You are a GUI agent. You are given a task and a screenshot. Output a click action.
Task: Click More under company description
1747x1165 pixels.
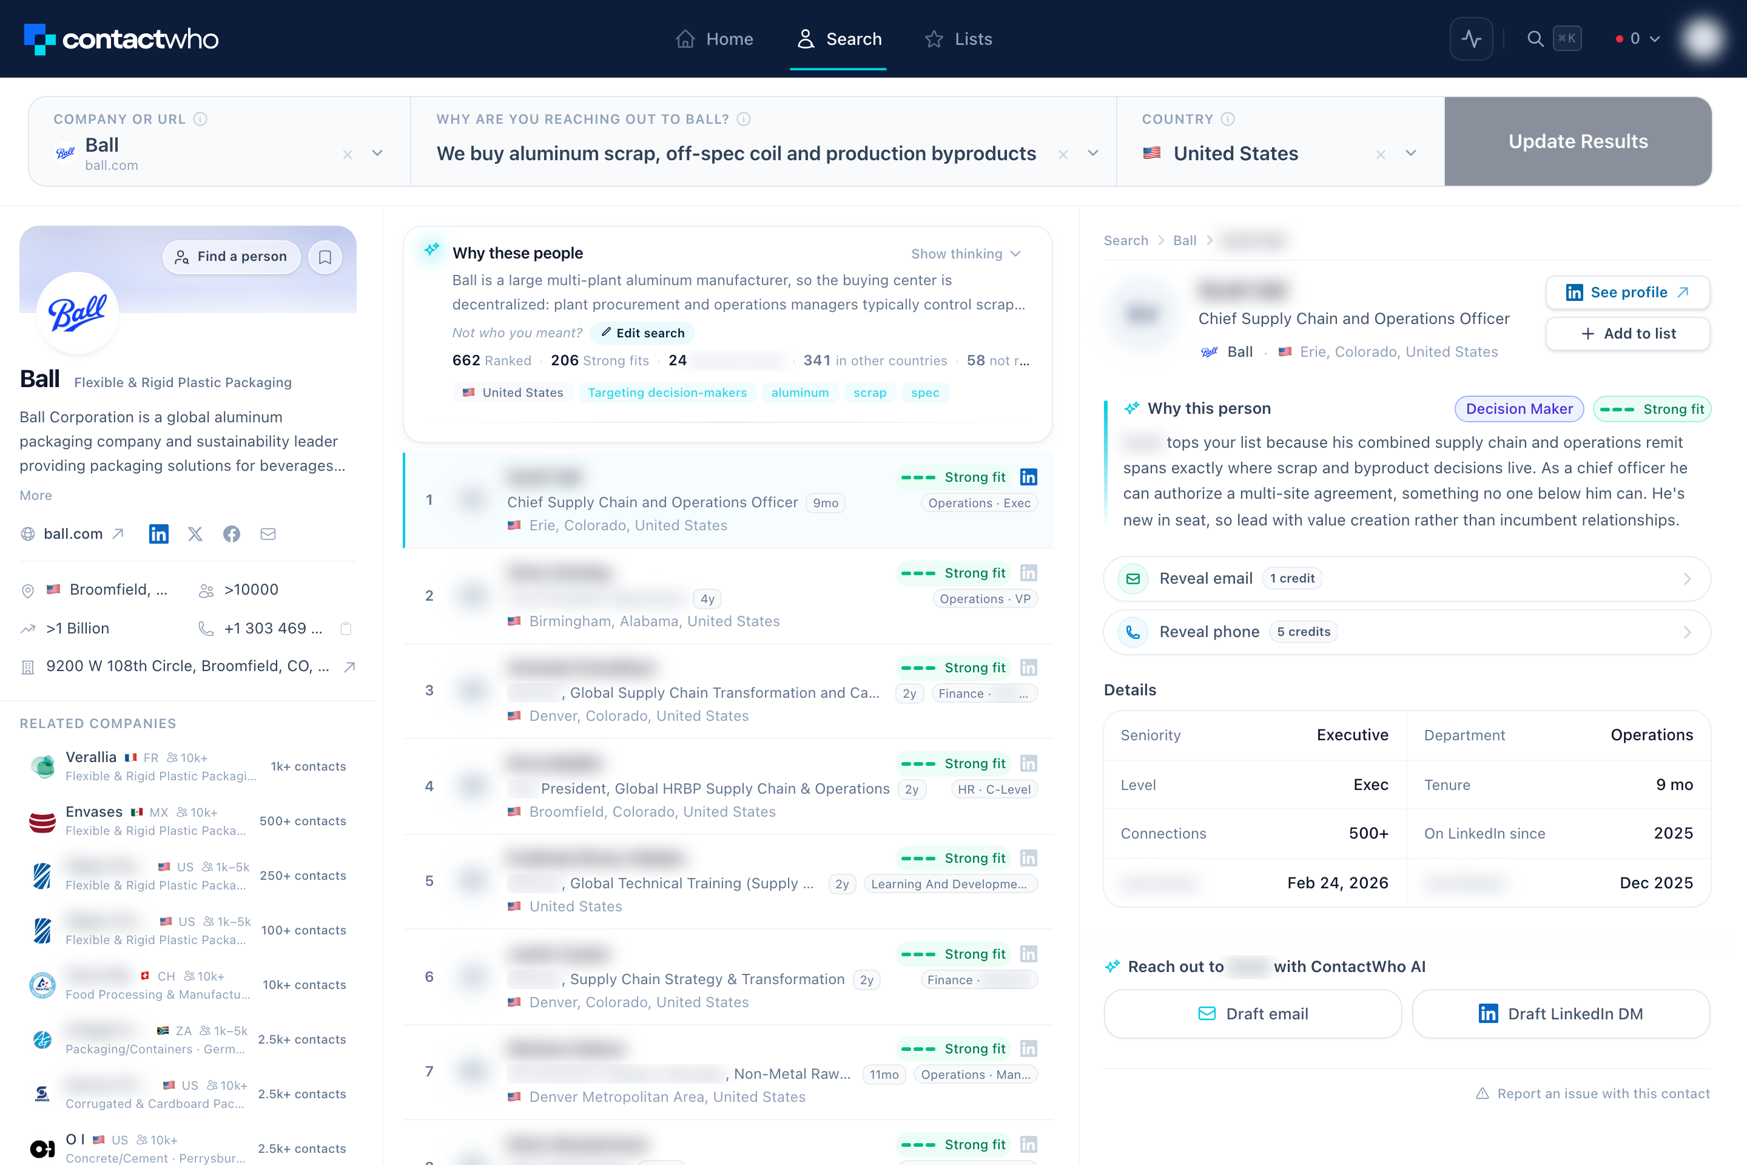click(x=36, y=495)
